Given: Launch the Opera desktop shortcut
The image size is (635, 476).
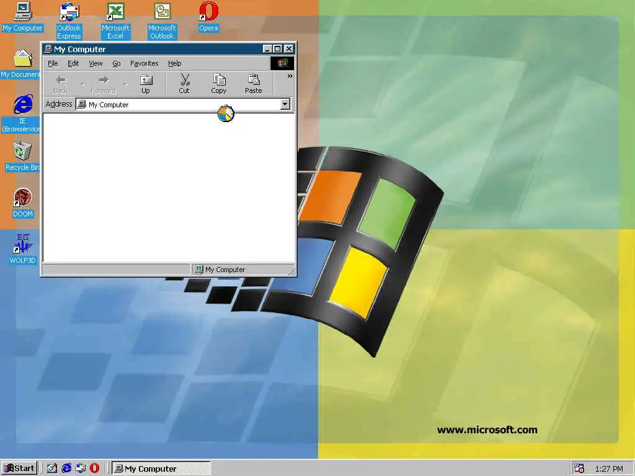Looking at the screenshot, I should coord(208,17).
